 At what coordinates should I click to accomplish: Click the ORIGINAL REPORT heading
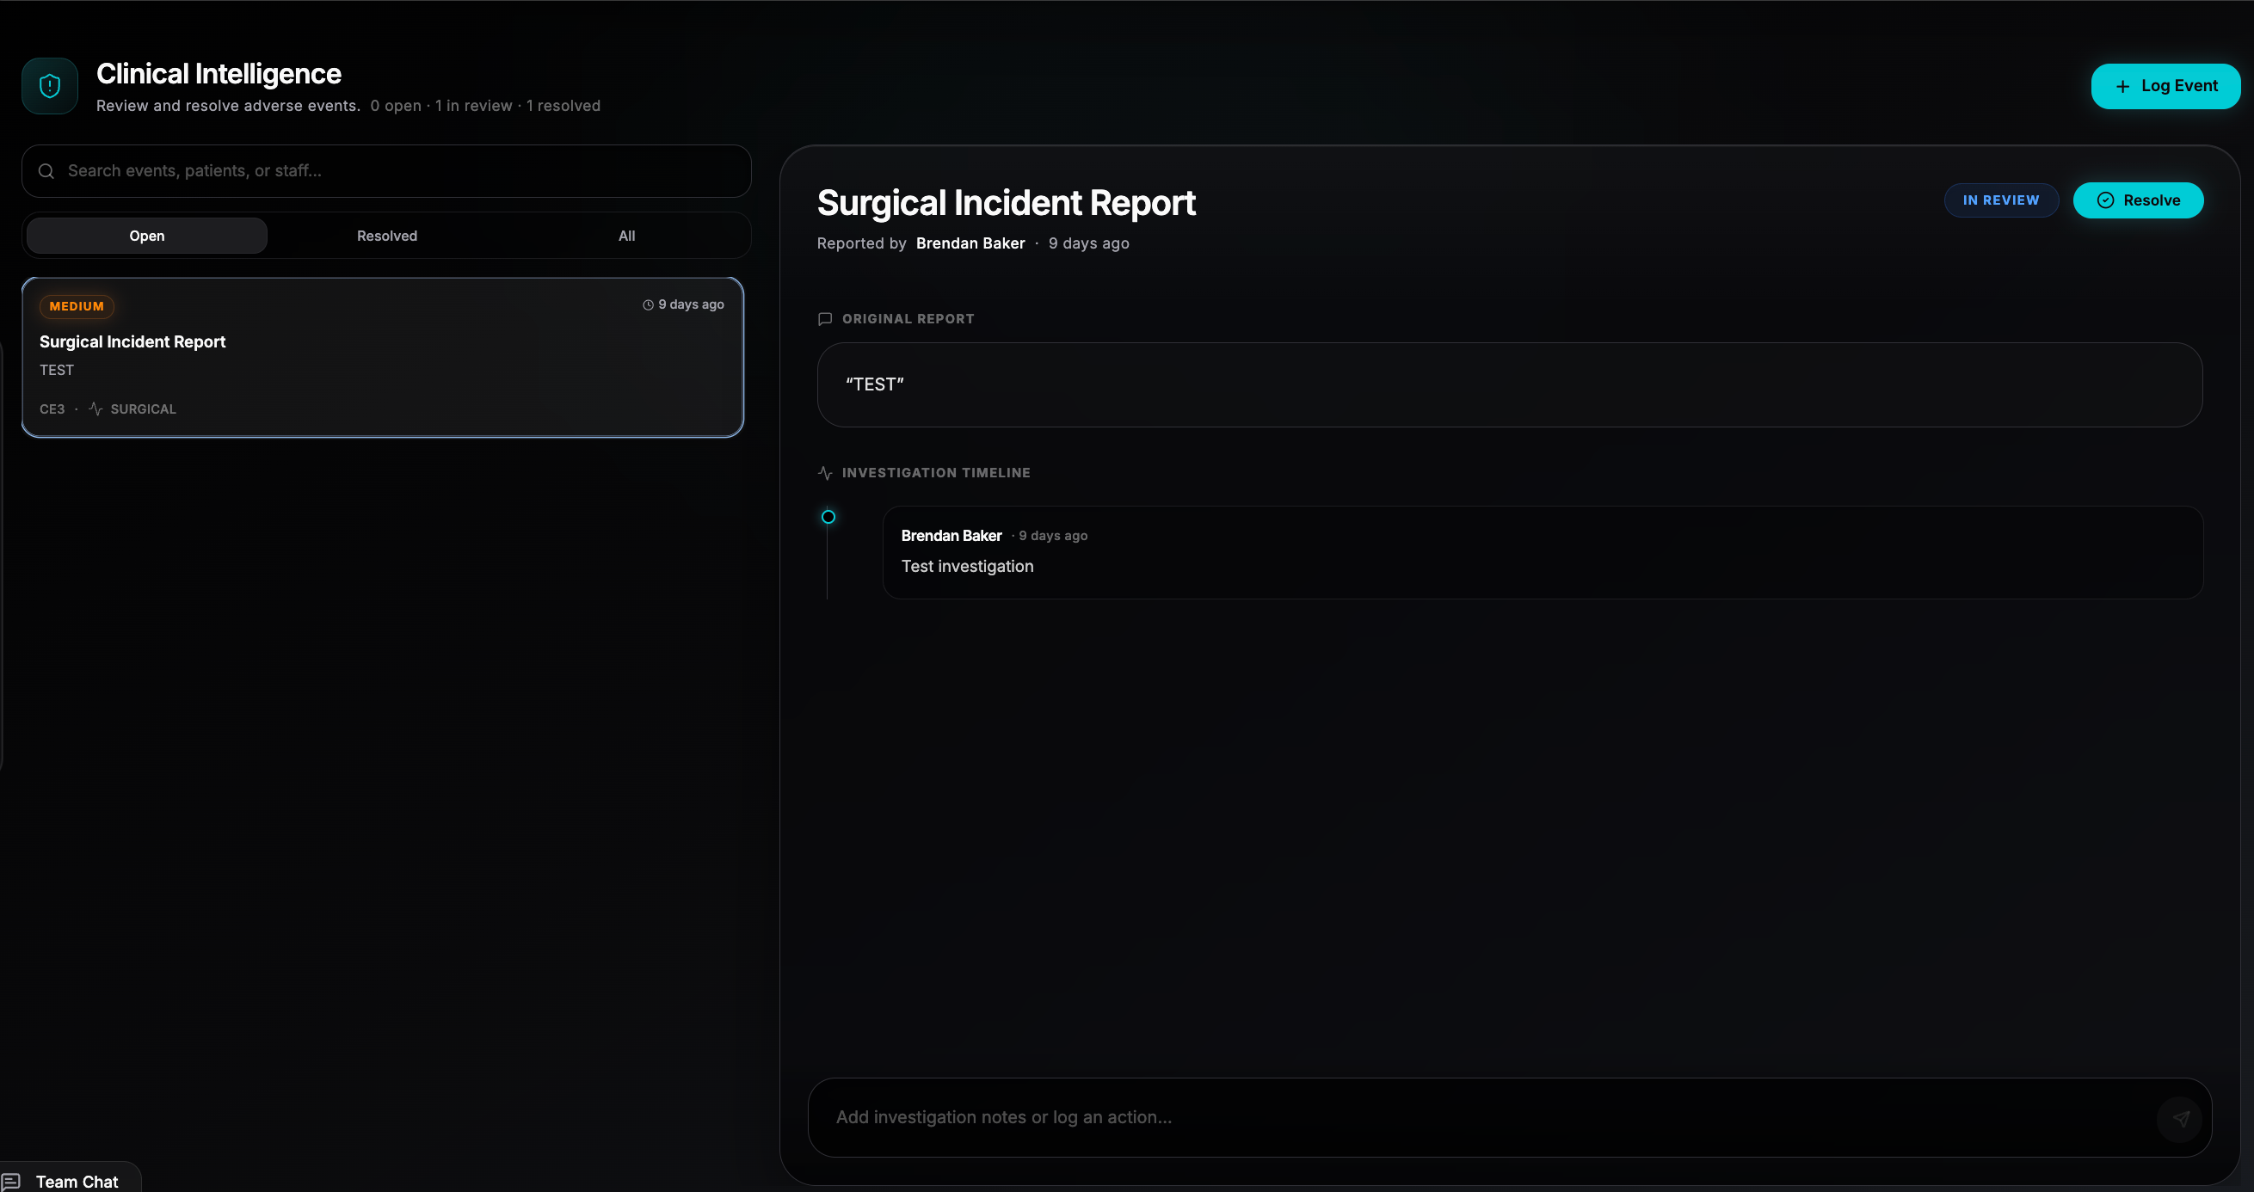pyautogui.click(x=908, y=319)
